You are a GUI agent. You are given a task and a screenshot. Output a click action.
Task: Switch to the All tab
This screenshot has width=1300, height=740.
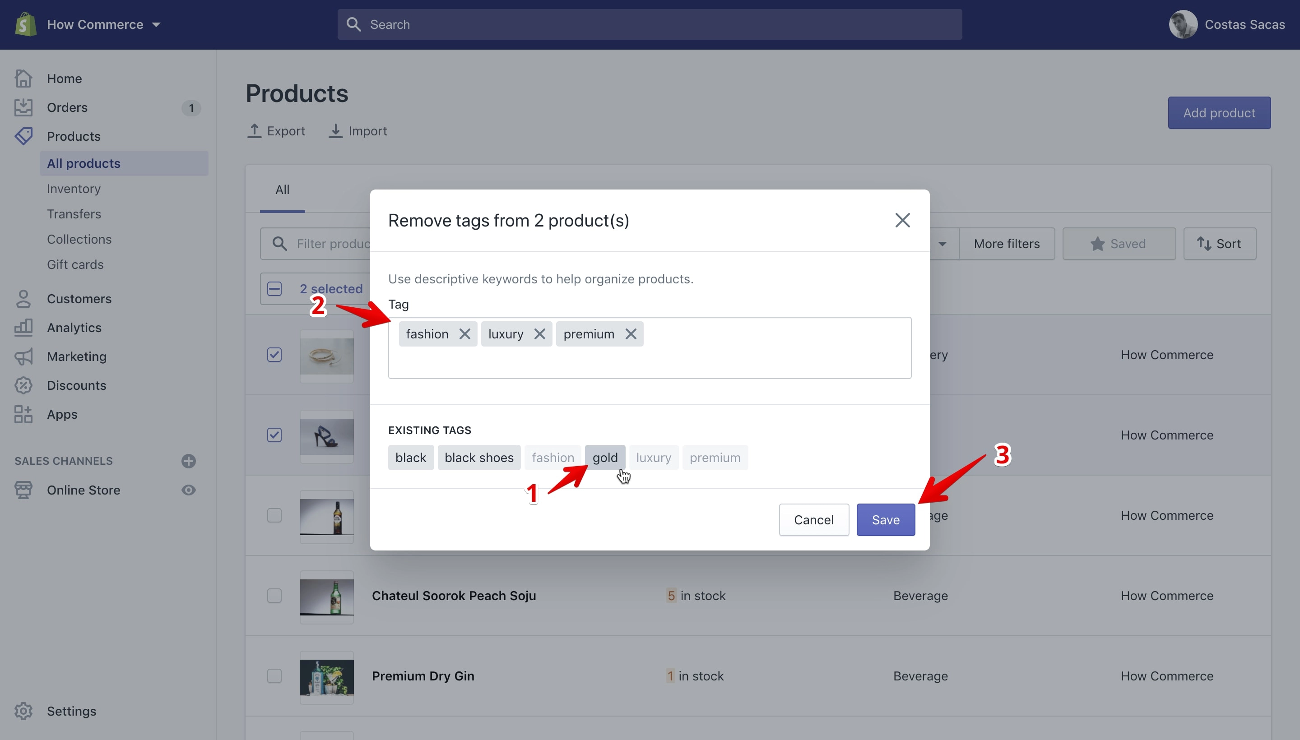click(282, 190)
